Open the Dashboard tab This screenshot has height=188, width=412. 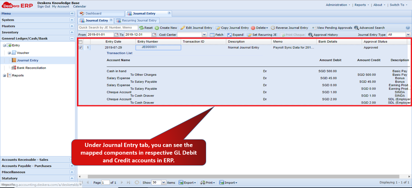click(101, 13)
